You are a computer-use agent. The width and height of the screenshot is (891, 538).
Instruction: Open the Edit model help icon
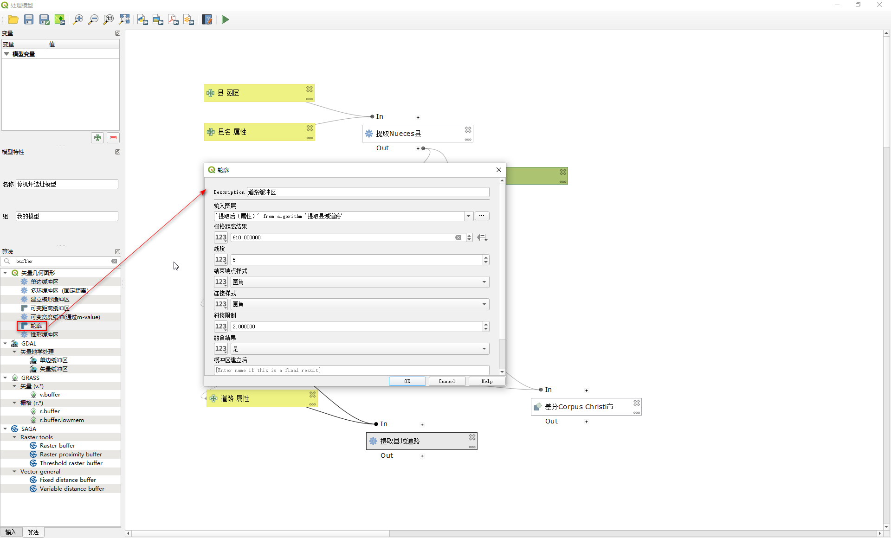pos(207,19)
